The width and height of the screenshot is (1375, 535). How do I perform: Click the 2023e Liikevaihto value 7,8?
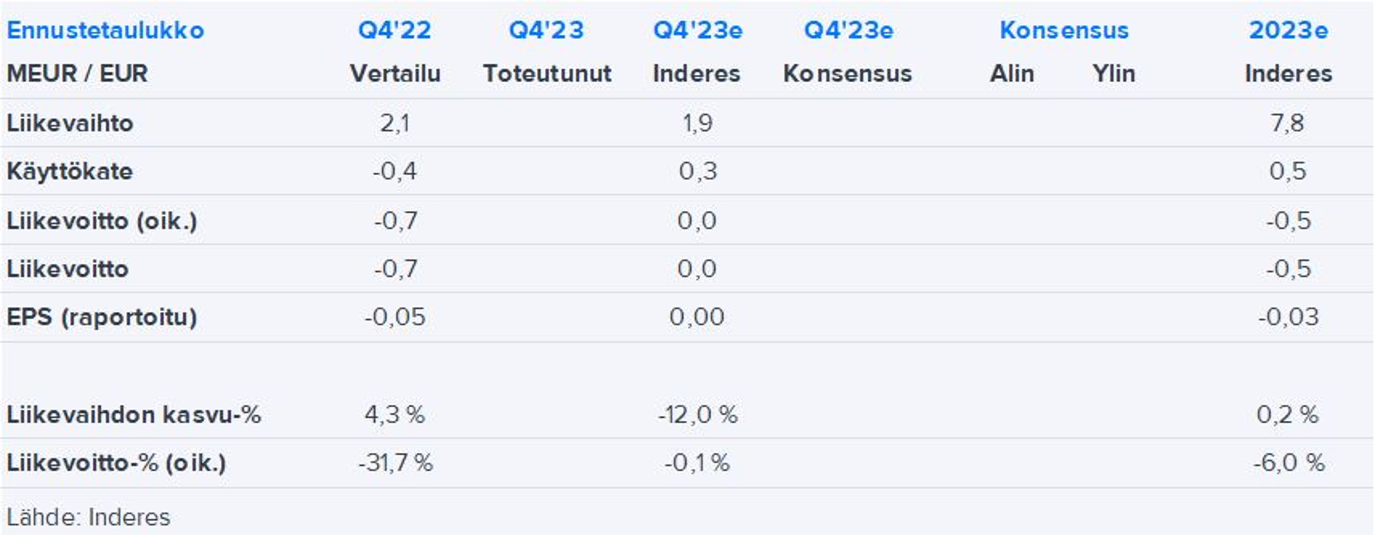[x=1288, y=124]
